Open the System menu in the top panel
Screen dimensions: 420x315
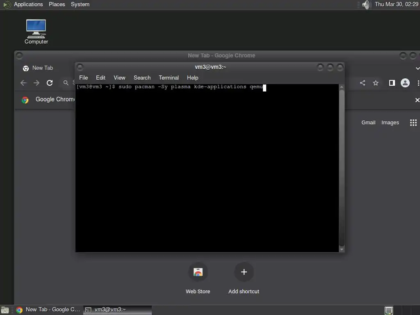80,4
